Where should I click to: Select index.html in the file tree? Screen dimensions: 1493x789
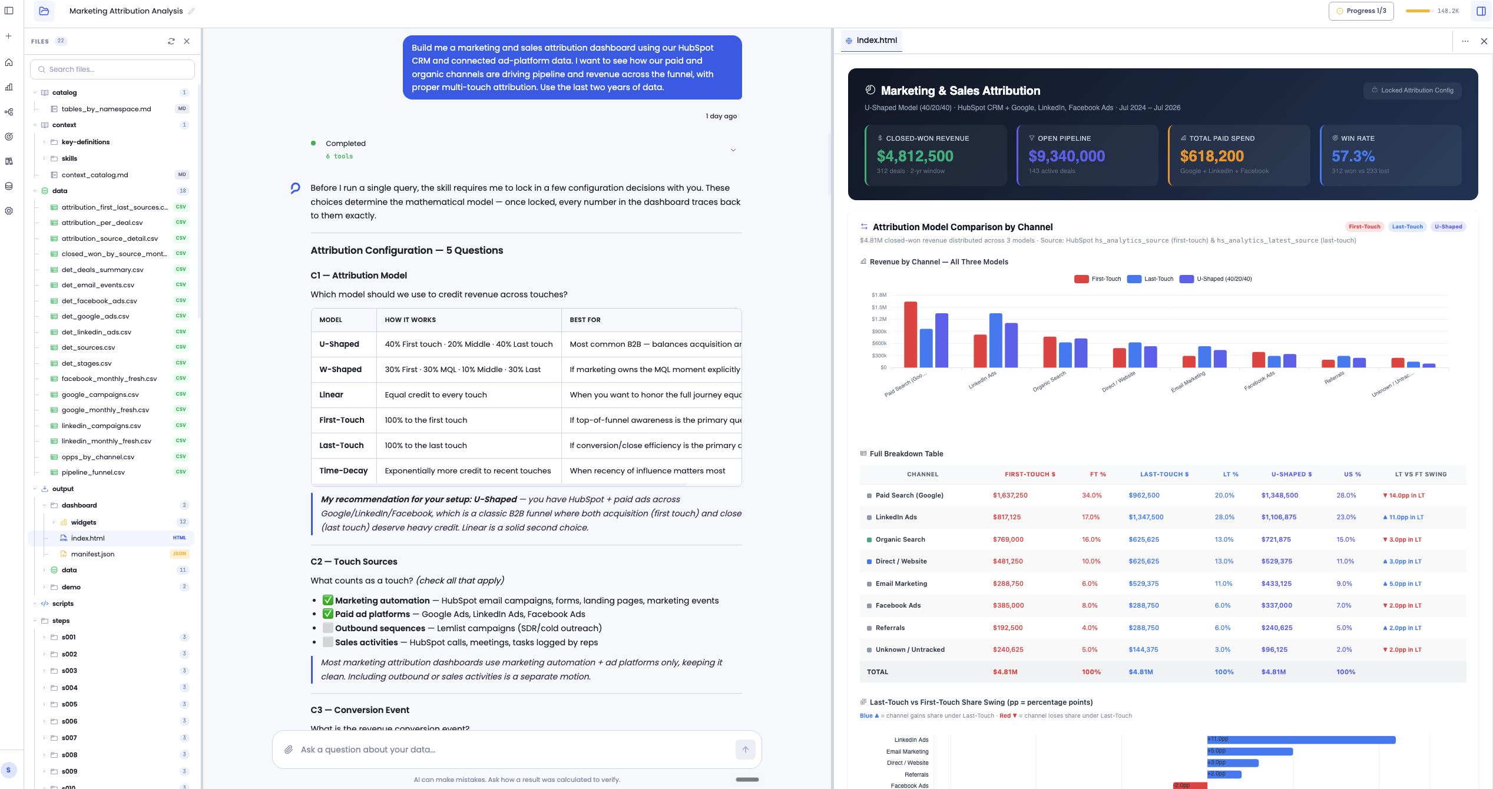pos(111,538)
